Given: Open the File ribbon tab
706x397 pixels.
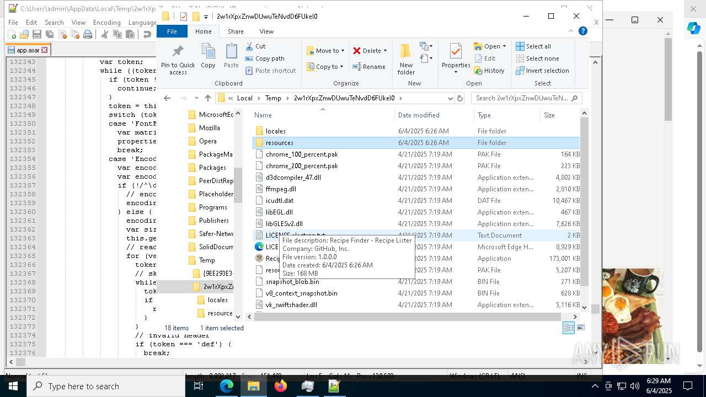Looking at the screenshot, I should [172, 31].
